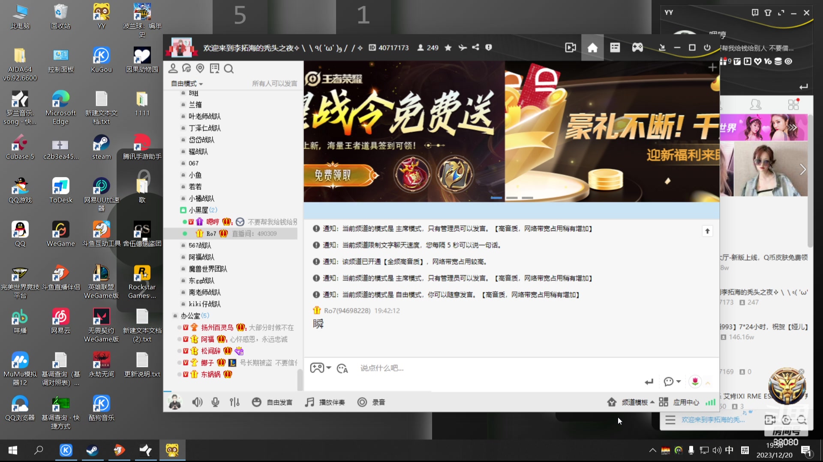
Task: Expand the 办公室(5) member group
Action: tap(192, 316)
